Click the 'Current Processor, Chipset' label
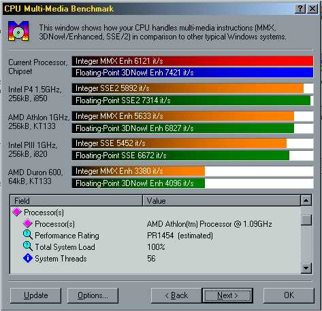Image resolution: width=322 pixels, height=311 pixels. pyautogui.click(x=38, y=67)
